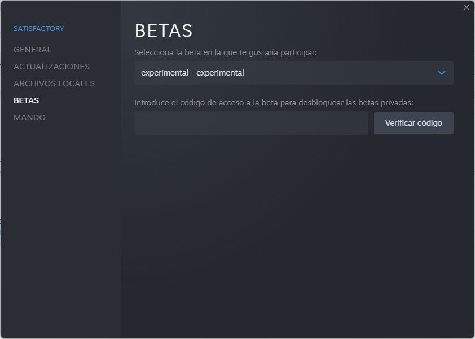
Task: Expand the beta participation dropdown
Action: pos(293,73)
